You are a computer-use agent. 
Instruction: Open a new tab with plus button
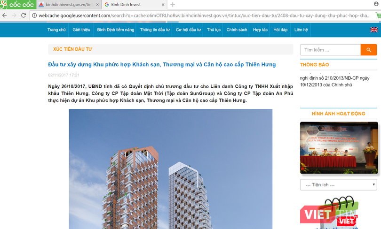click(173, 5)
